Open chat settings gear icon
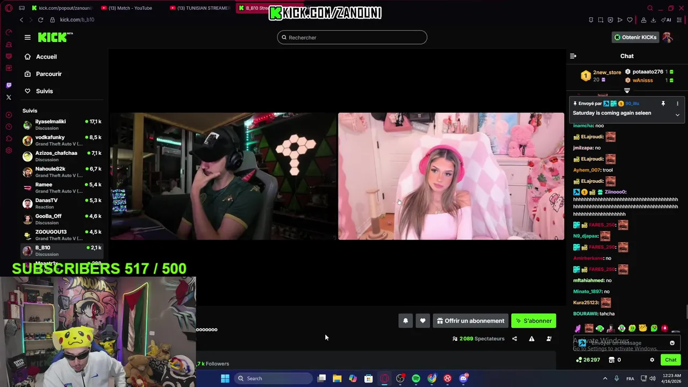 point(652,360)
